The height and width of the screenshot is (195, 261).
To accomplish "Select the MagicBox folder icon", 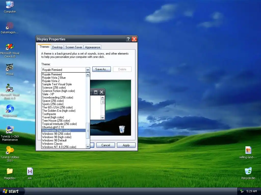I will pyautogui.click(x=10, y=174).
